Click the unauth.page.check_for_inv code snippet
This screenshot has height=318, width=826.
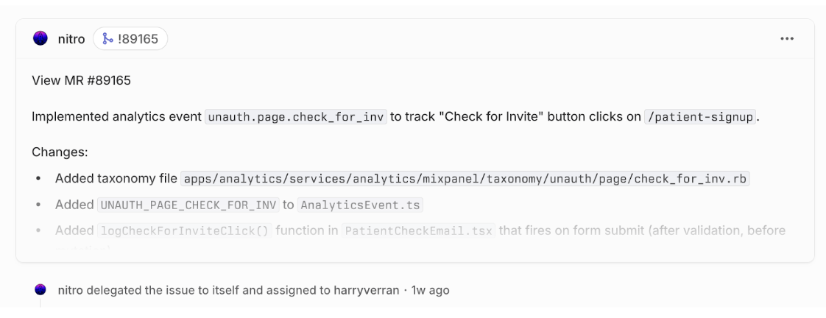pyautogui.click(x=296, y=117)
